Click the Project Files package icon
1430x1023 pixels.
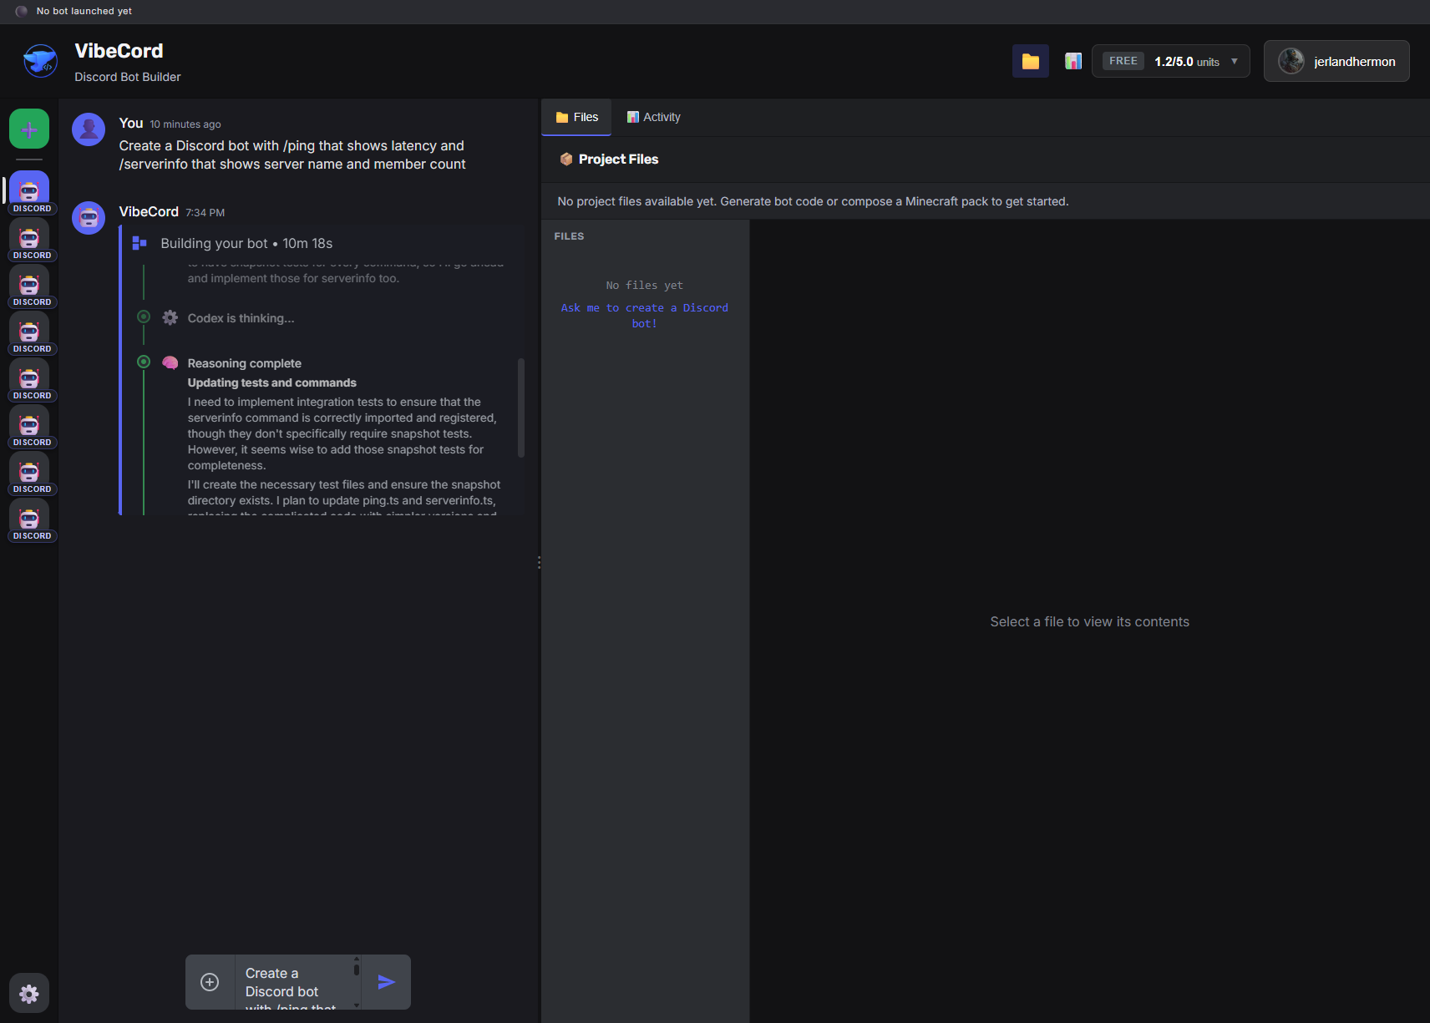[566, 159]
